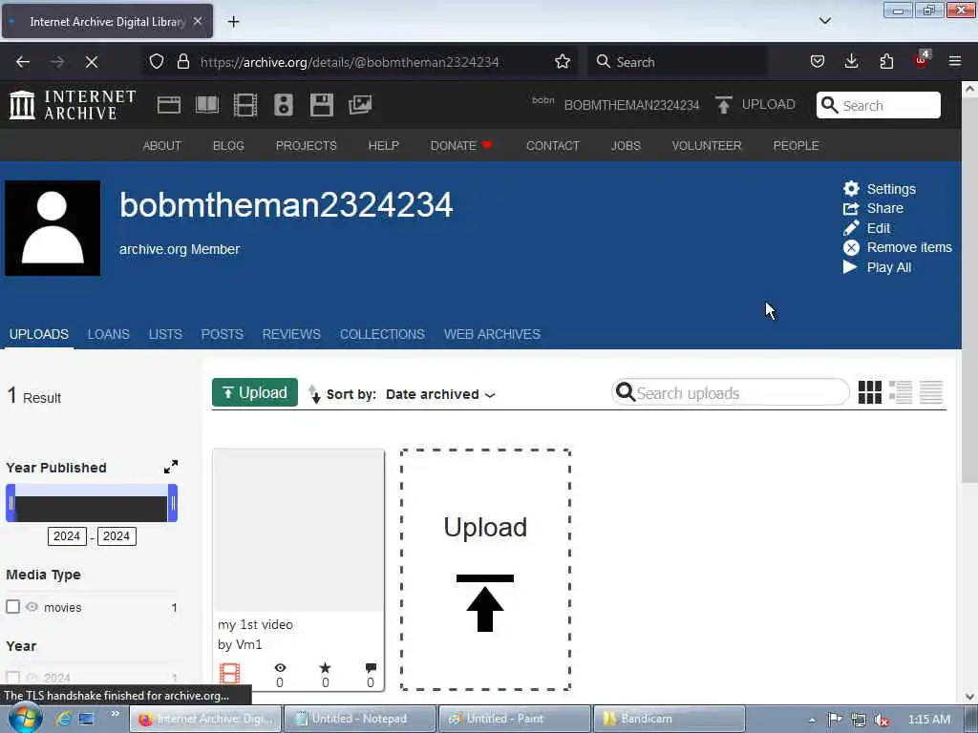Select the LISTS tab
Viewport: 978px width, 733px height.
(165, 334)
